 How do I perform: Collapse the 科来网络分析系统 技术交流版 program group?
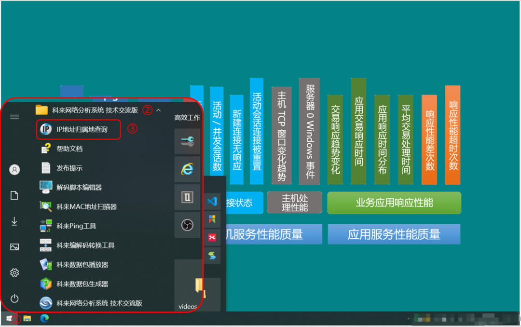(x=158, y=109)
